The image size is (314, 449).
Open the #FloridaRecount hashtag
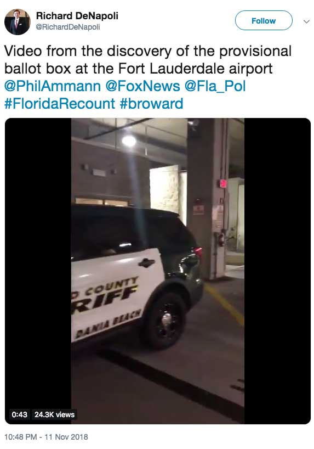pyautogui.click(x=60, y=104)
